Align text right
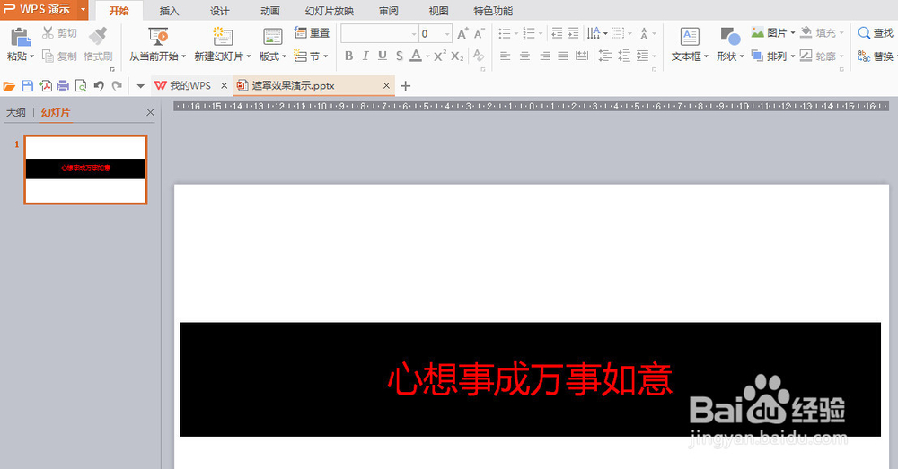The height and width of the screenshot is (469, 898). 545,56
